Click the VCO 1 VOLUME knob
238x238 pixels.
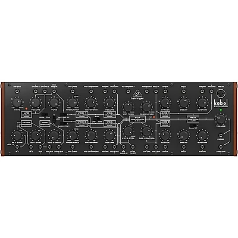109,102
